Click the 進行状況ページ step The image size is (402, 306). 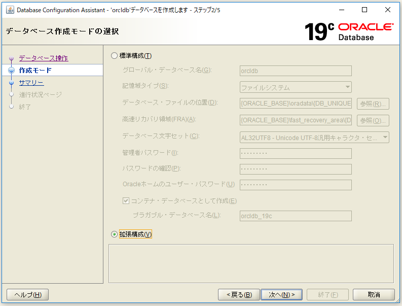coord(41,95)
